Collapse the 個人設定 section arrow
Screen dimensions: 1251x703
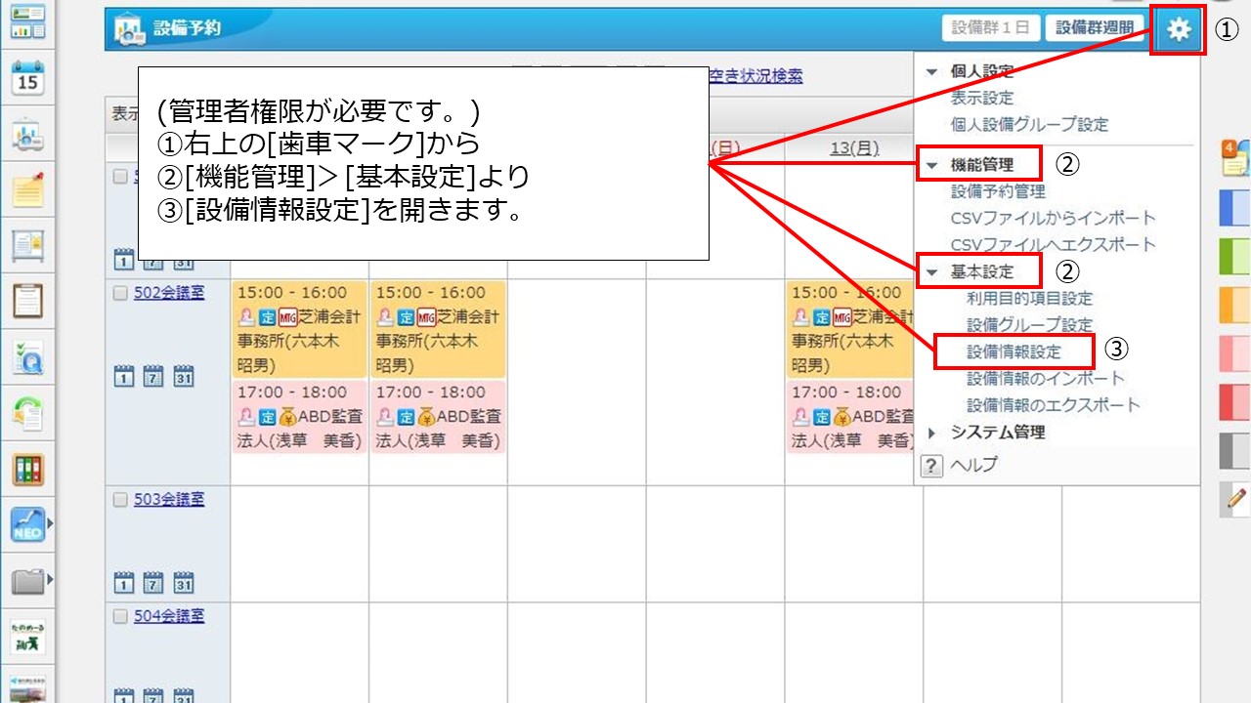931,71
